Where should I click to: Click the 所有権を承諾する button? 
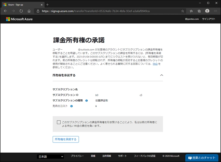tap(66, 139)
